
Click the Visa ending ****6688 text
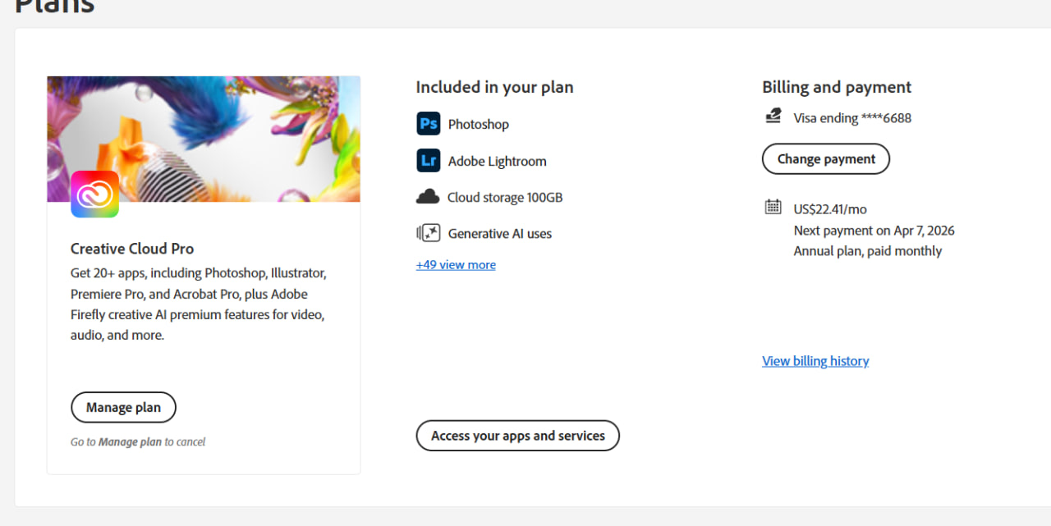pyautogui.click(x=851, y=118)
